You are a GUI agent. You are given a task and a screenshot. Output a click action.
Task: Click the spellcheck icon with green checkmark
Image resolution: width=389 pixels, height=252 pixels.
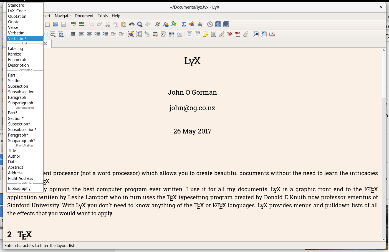pyautogui.click(x=74, y=24)
